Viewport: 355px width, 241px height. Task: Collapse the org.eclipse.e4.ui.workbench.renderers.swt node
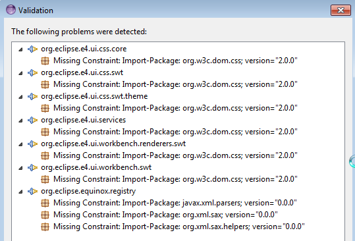click(x=20, y=144)
